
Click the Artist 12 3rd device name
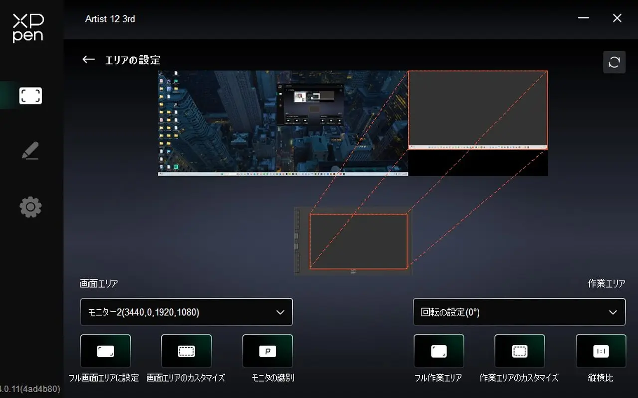coord(110,19)
